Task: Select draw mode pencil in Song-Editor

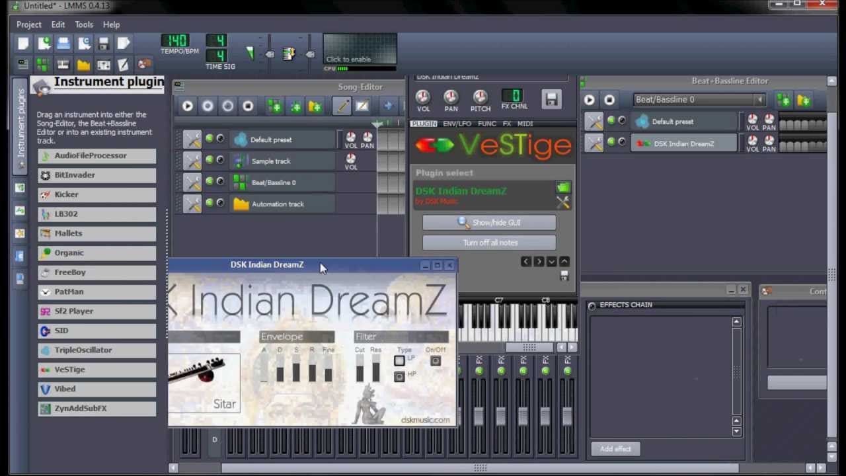Action: pos(342,106)
